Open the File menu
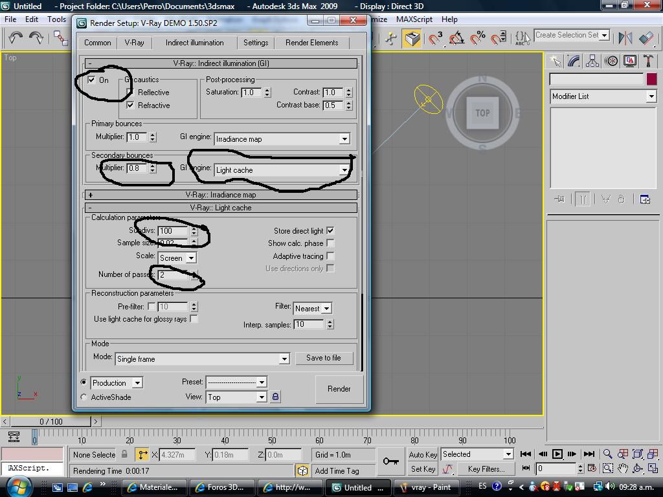 10,19
